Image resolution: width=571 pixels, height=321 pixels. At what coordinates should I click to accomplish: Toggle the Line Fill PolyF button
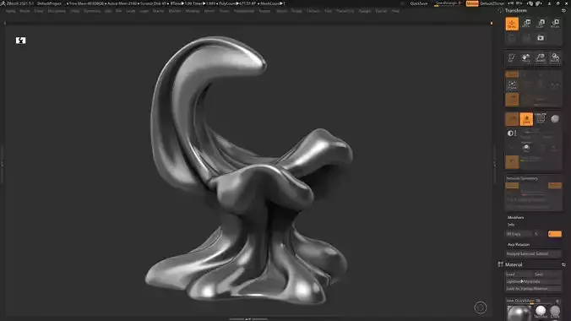541,118
